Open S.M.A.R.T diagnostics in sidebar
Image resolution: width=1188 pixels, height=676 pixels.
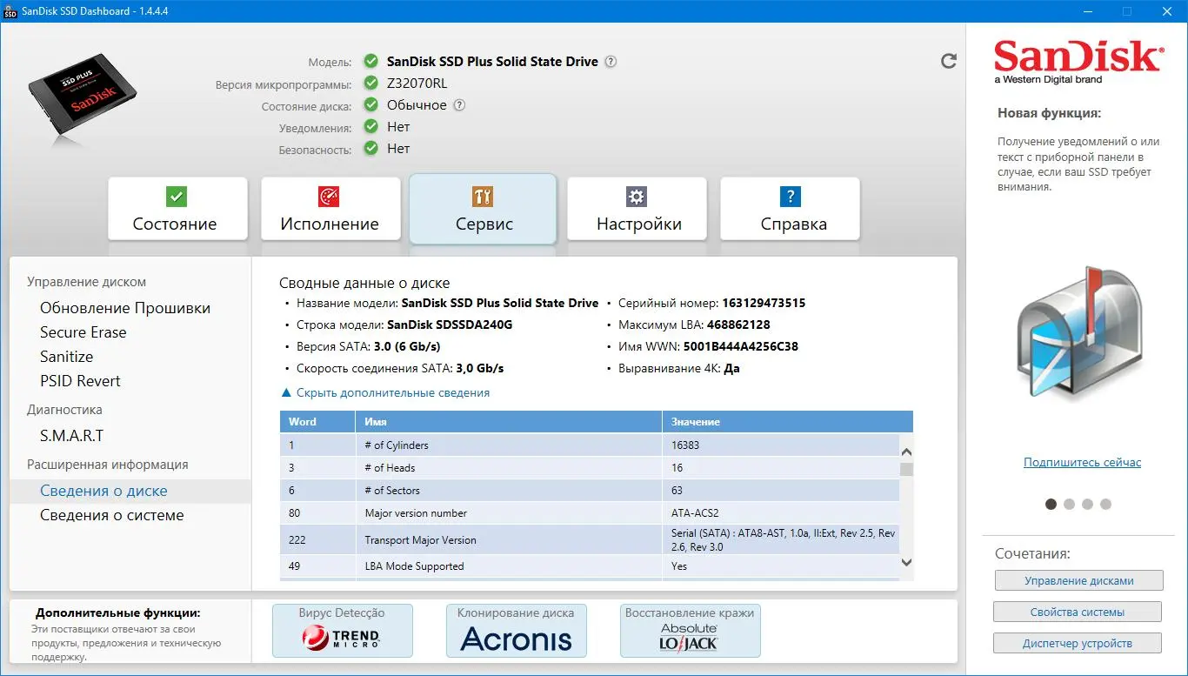pos(71,436)
